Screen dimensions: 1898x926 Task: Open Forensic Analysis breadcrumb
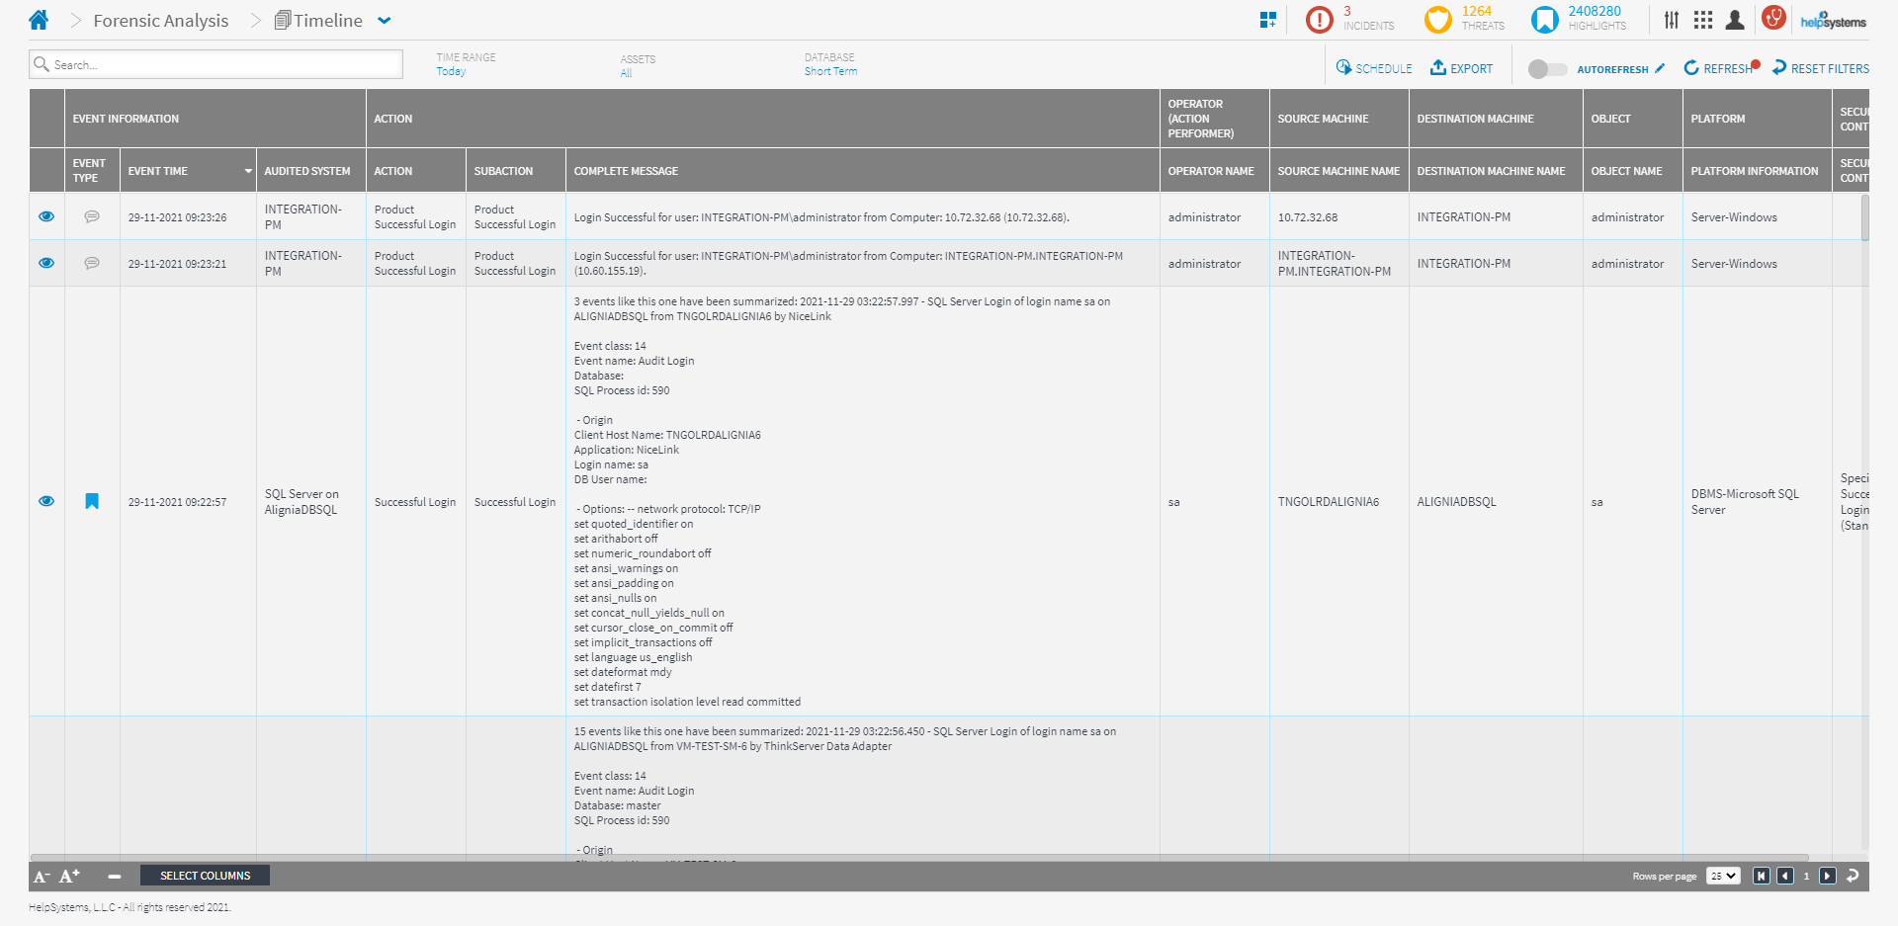click(x=161, y=21)
